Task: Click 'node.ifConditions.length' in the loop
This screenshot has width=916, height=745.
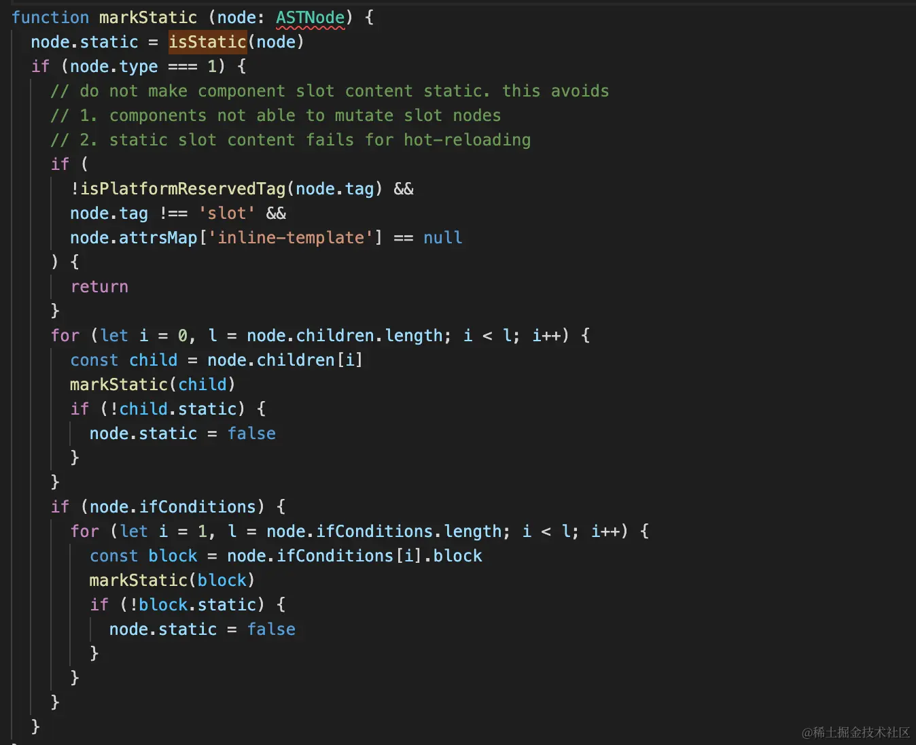Action: pyautogui.click(x=384, y=531)
